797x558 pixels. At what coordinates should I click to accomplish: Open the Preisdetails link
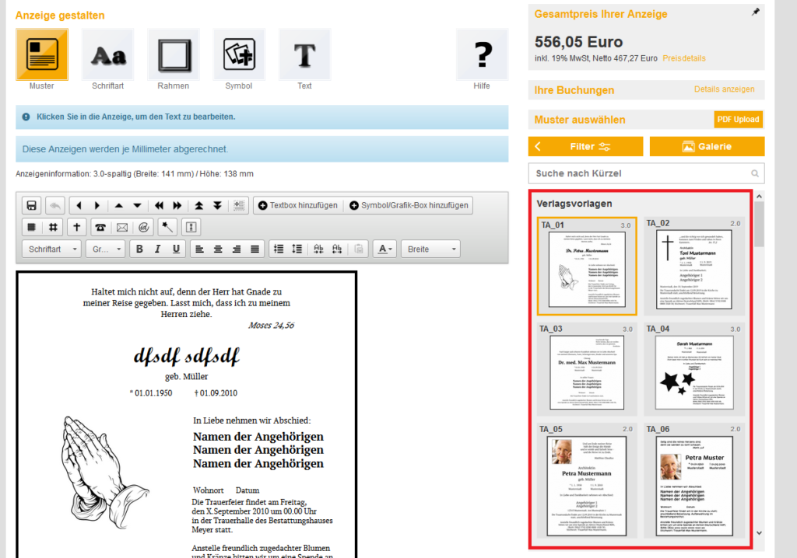pos(684,58)
